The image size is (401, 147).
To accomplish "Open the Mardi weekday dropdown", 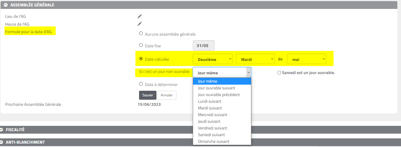I will (x=255, y=59).
